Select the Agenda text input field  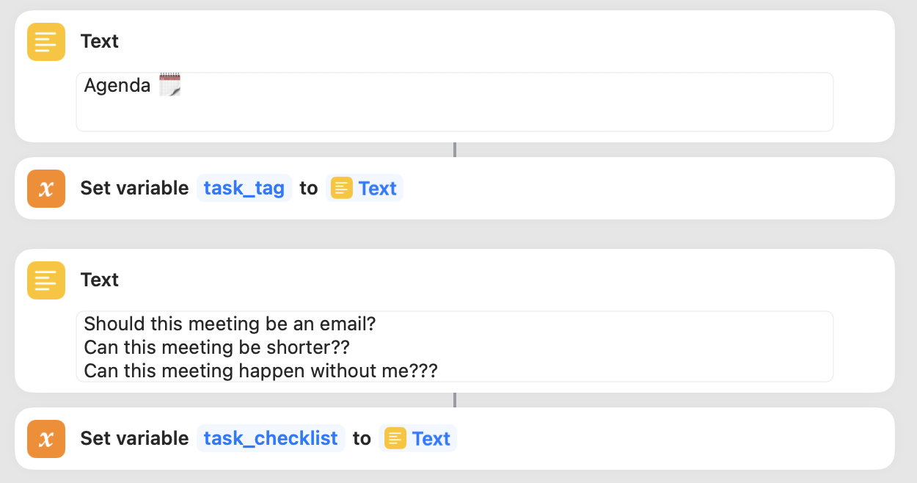pos(453,101)
